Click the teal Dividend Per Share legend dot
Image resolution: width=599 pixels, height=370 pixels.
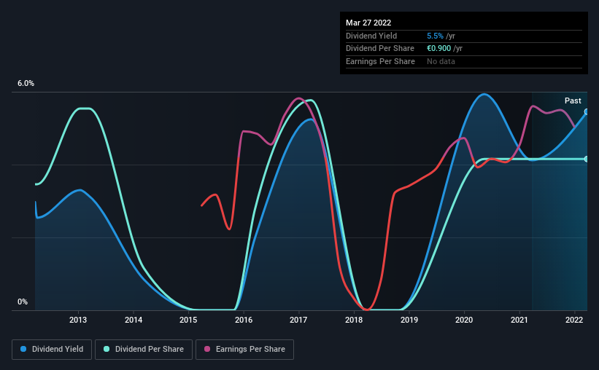107,349
